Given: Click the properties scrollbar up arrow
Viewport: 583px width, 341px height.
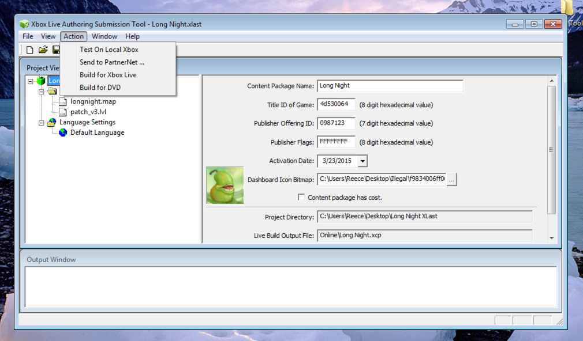Looking at the screenshot, I should [552, 81].
